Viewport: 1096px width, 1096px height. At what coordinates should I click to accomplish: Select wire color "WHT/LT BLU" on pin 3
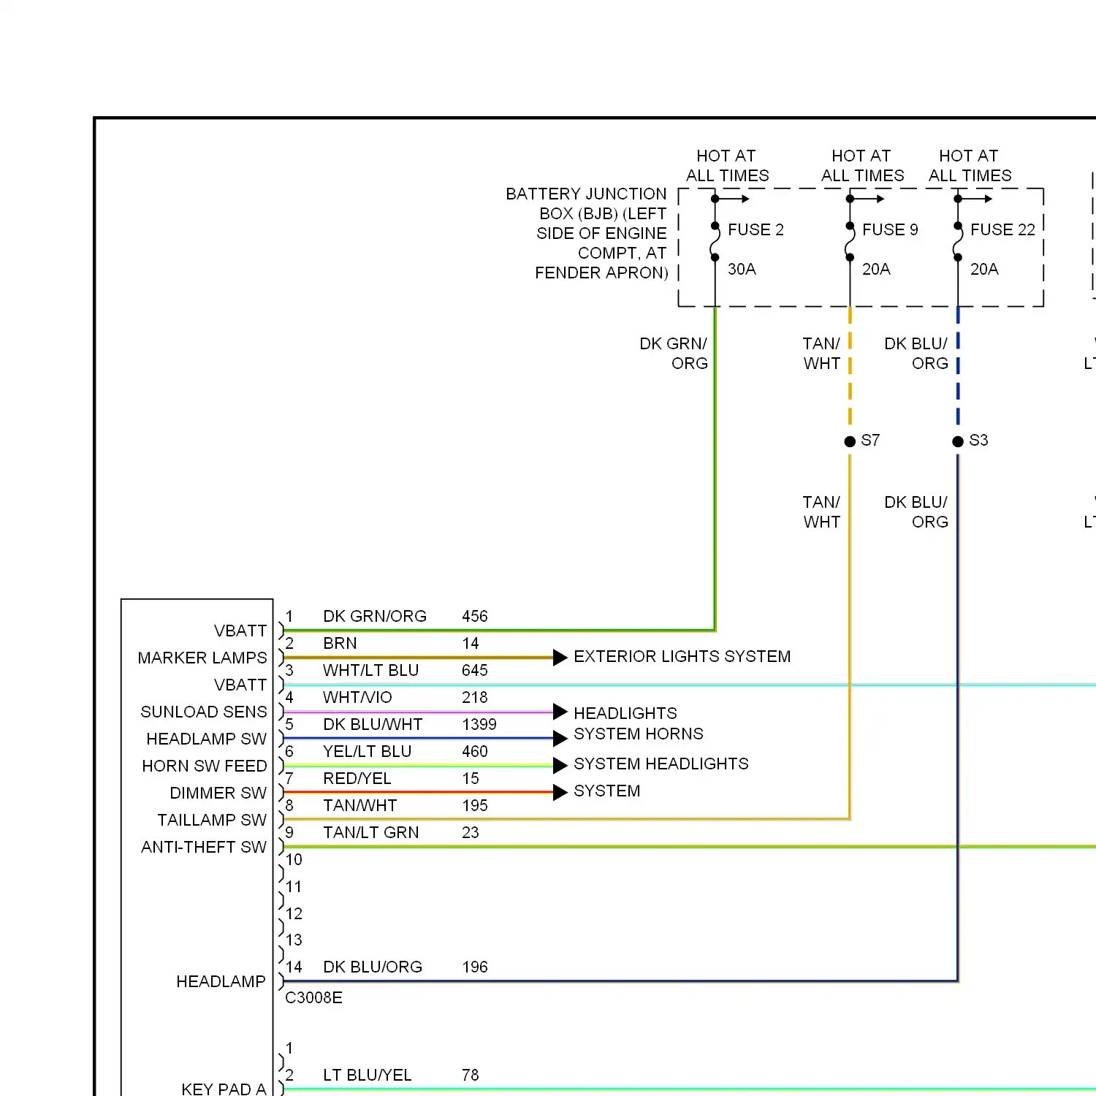(x=371, y=670)
